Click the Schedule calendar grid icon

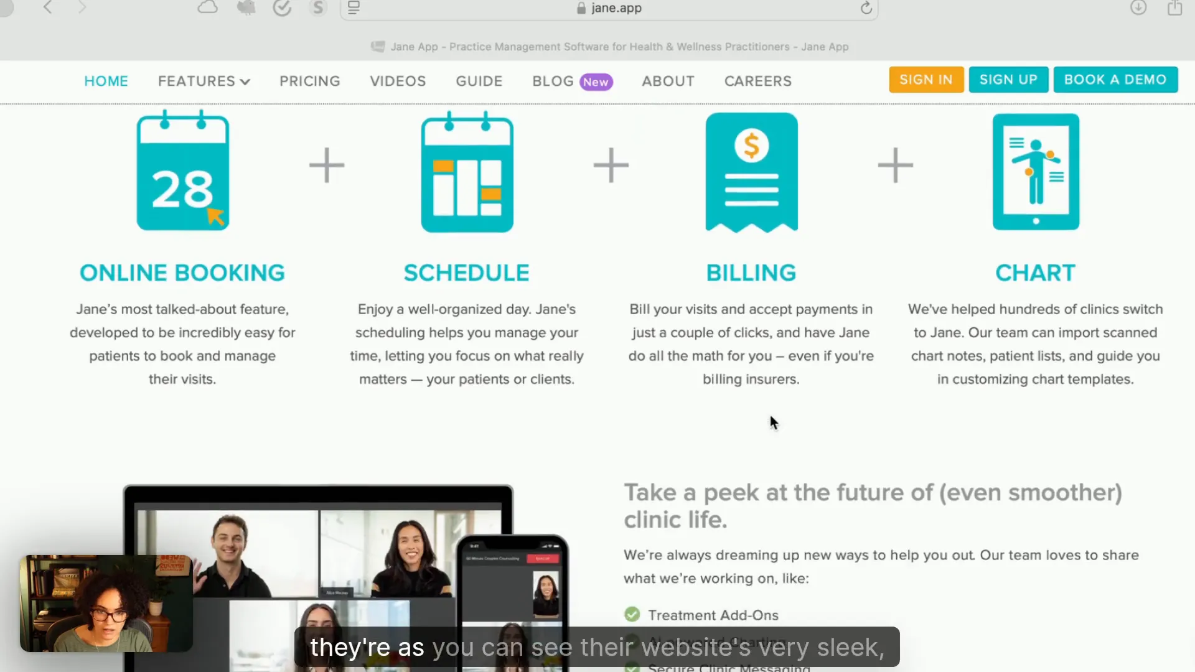tap(467, 172)
